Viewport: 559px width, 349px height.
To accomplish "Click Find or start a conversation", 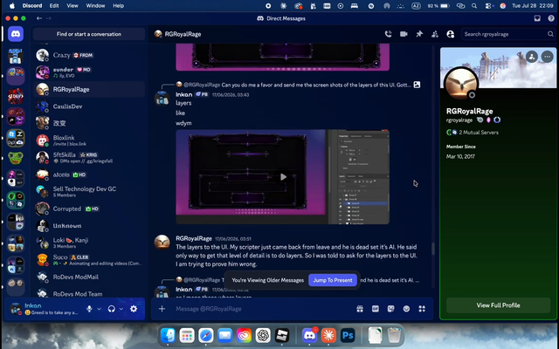I will point(89,34).
